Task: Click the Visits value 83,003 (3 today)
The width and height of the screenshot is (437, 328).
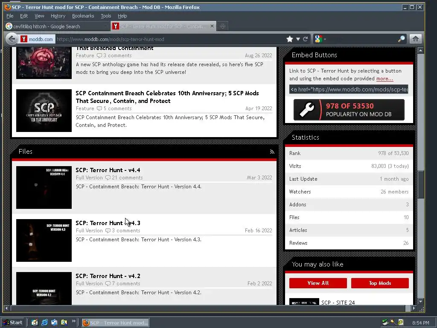Action: click(390, 166)
